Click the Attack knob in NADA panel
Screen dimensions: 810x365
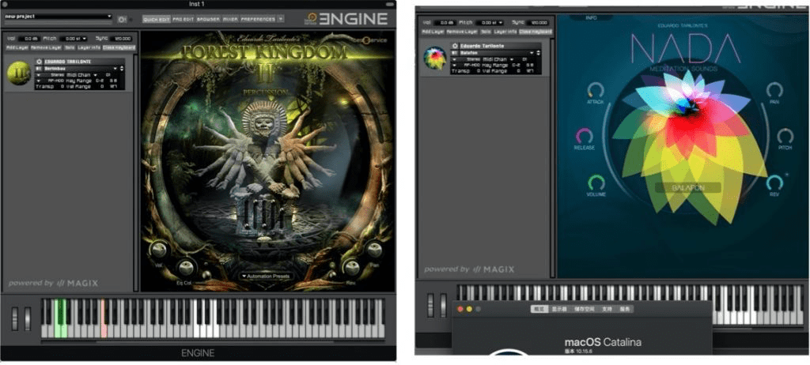point(595,90)
